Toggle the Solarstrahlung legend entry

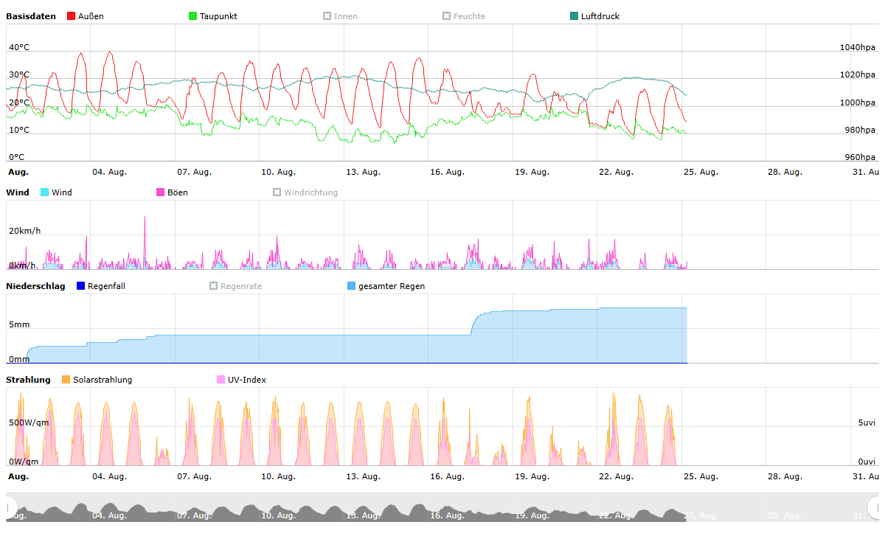coord(97,380)
